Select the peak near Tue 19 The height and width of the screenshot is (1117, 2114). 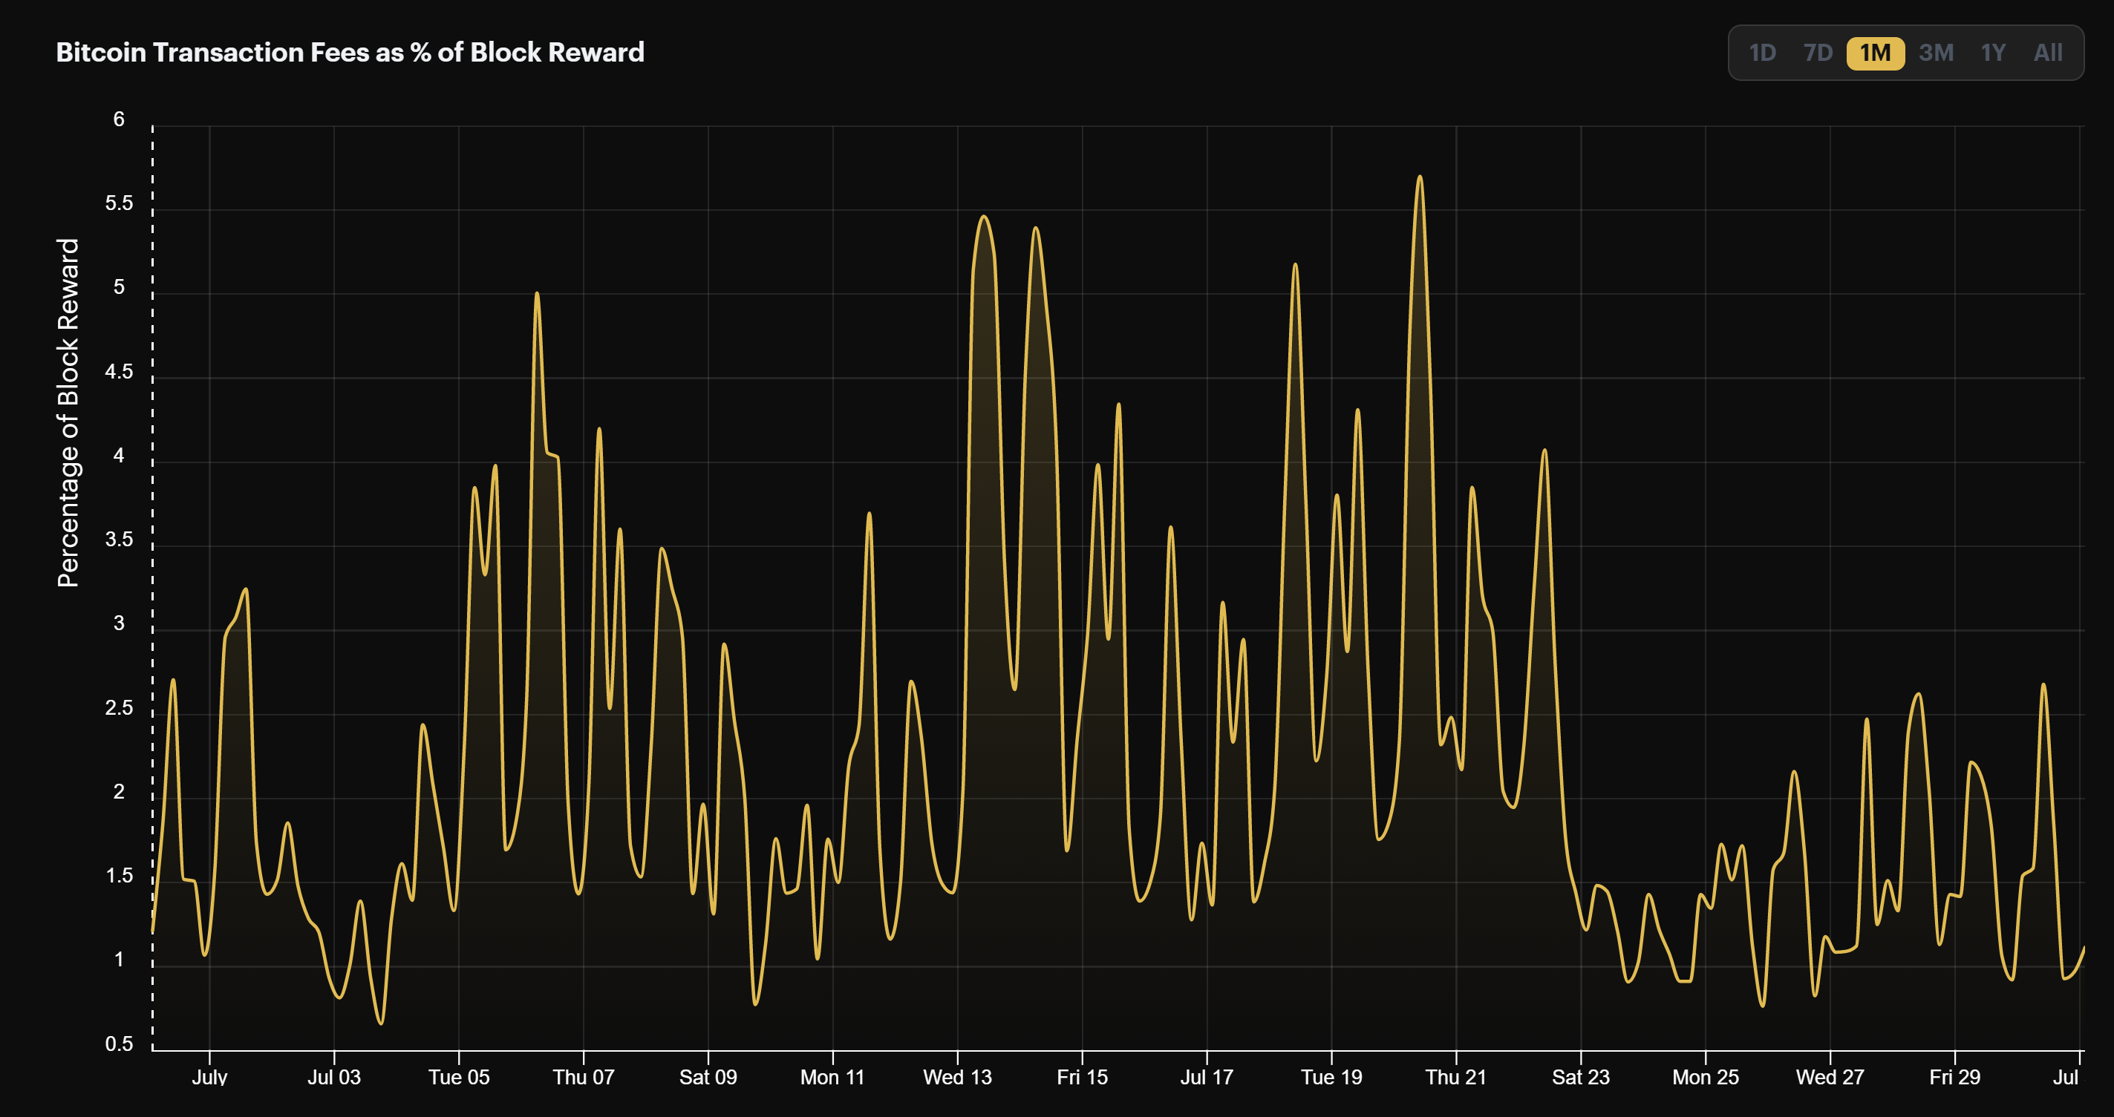(x=1295, y=266)
